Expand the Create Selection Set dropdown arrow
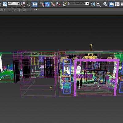 point(87,3)
